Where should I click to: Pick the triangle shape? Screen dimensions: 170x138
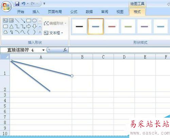click(x=11, y=26)
